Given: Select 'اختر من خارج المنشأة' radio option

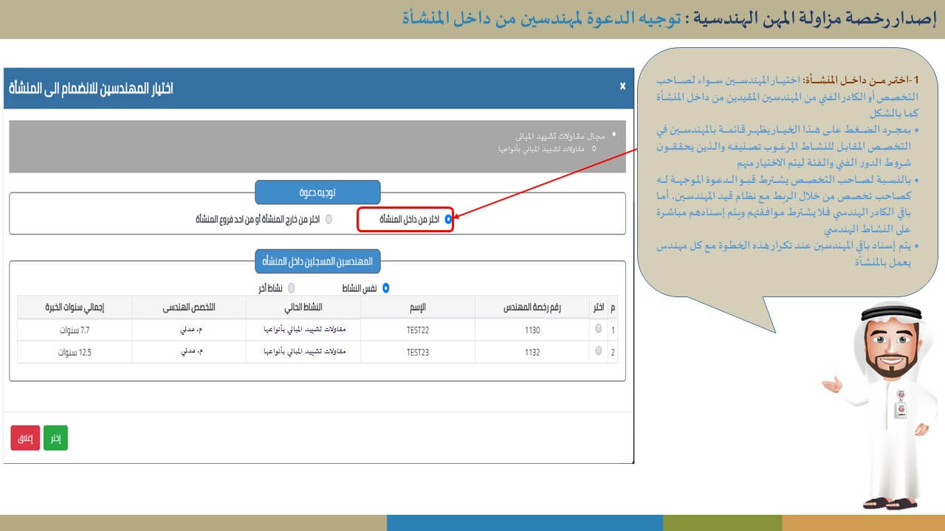Looking at the screenshot, I should [329, 219].
